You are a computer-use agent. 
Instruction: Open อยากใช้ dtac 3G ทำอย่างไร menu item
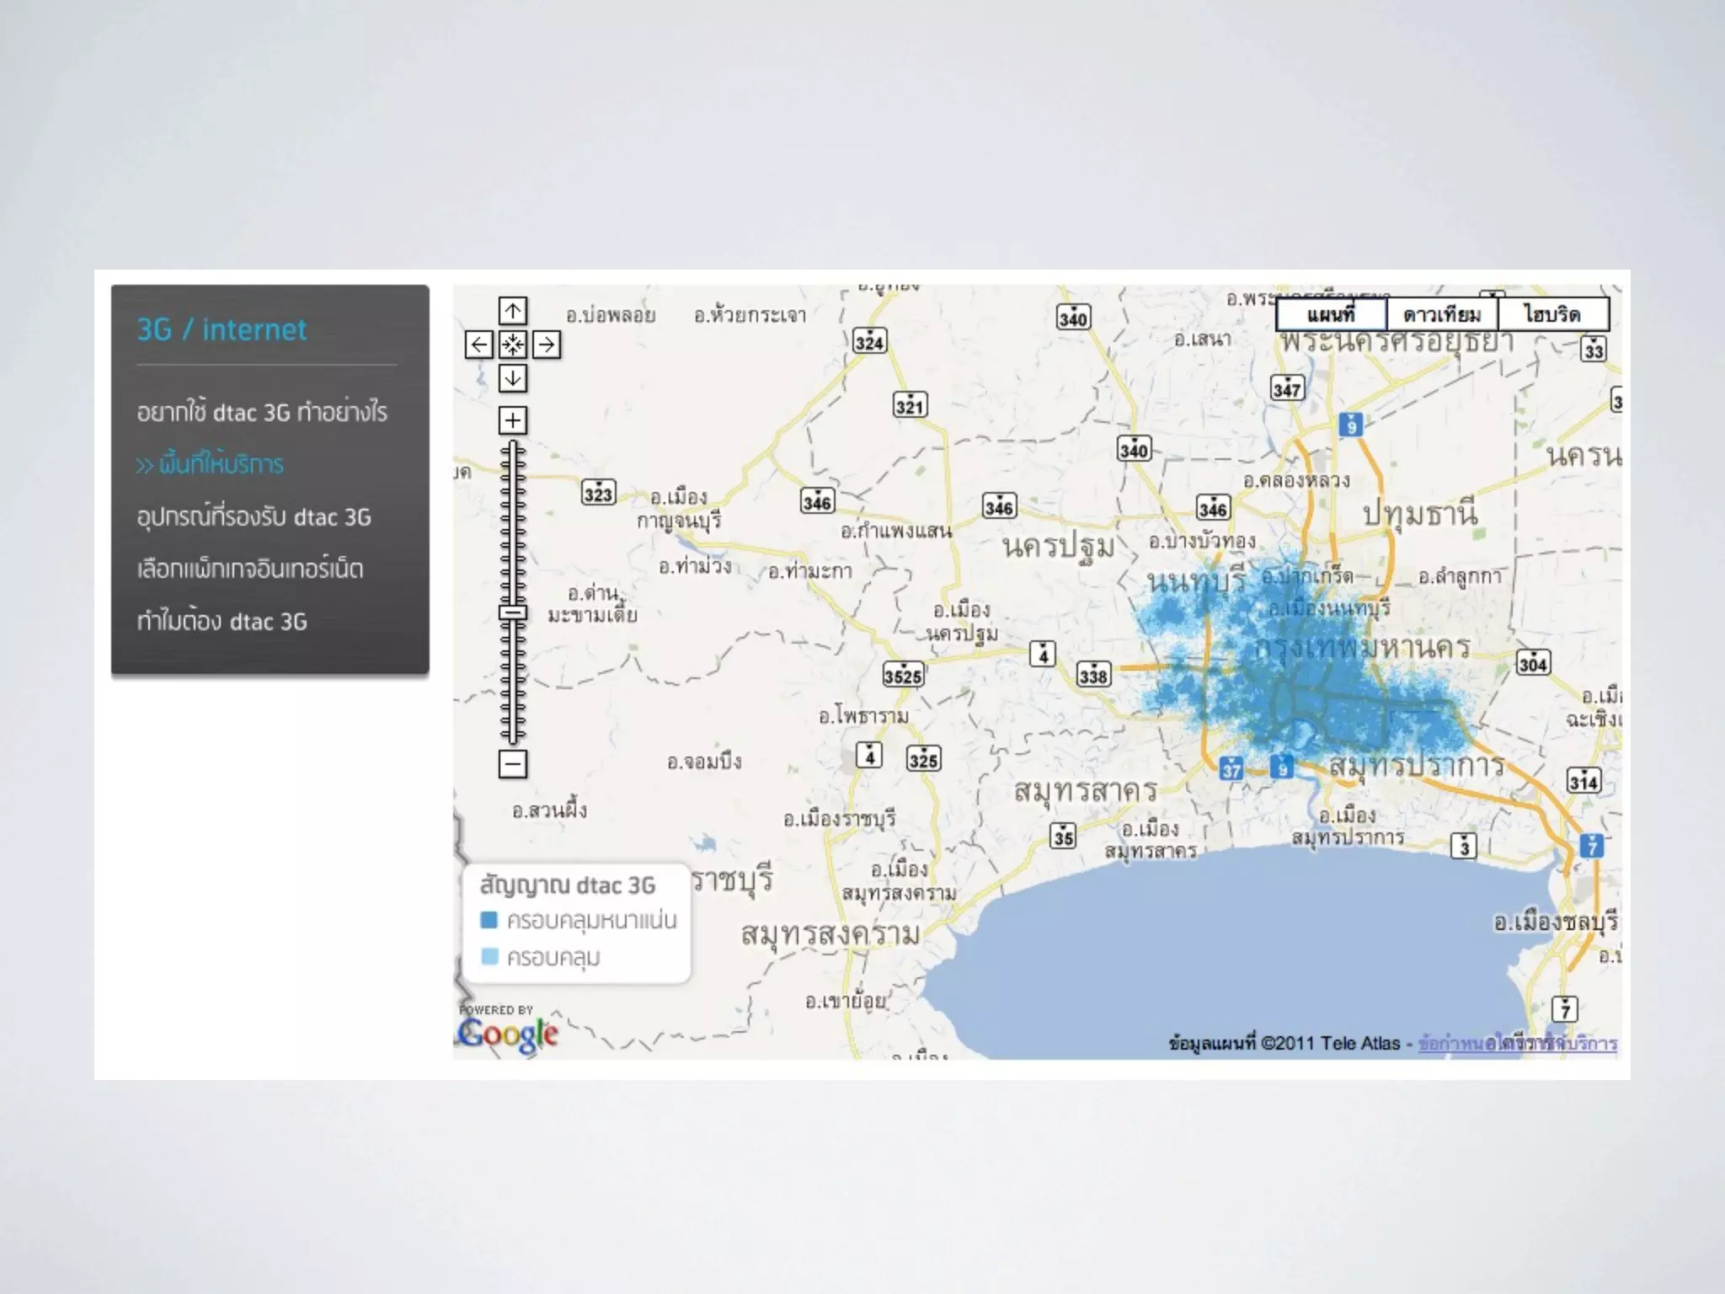pos(262,412)
